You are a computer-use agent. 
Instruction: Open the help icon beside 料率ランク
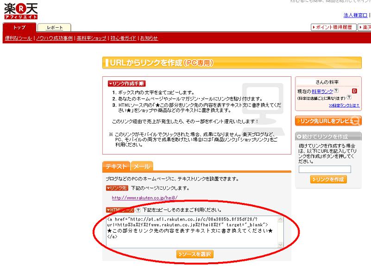pyautogui.click(x=336, y=91)
